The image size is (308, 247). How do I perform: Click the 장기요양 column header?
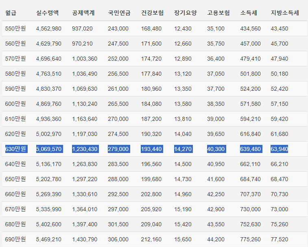click(x=186, y=13)
